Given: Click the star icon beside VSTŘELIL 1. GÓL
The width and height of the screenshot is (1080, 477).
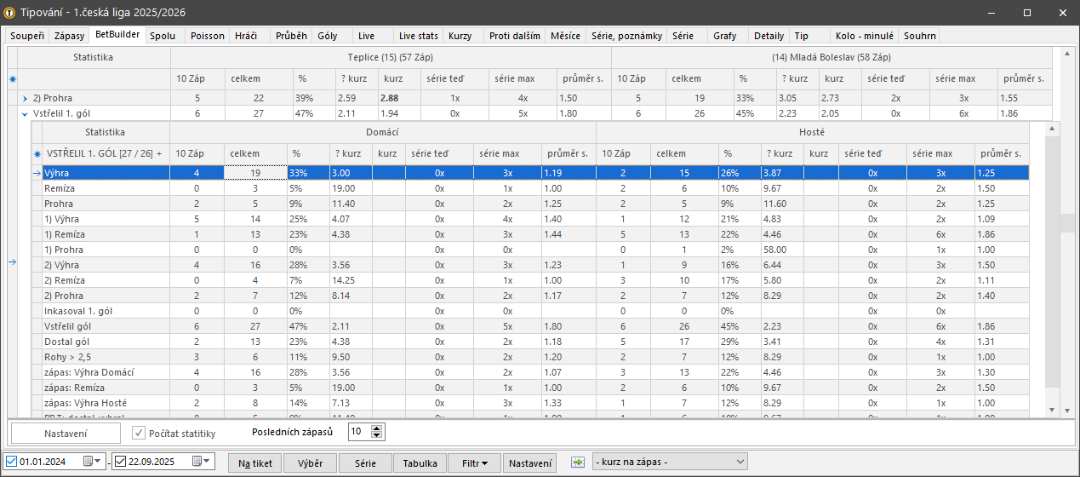Looking at the screenshot, I should click(x=37, y=154).
